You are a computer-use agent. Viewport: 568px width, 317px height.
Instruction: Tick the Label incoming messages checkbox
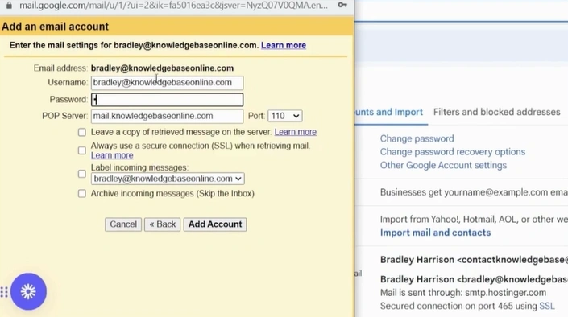tap(82, 174)
